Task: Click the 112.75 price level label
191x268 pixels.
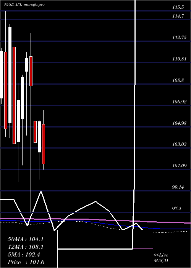Action: tap(180, 38)
